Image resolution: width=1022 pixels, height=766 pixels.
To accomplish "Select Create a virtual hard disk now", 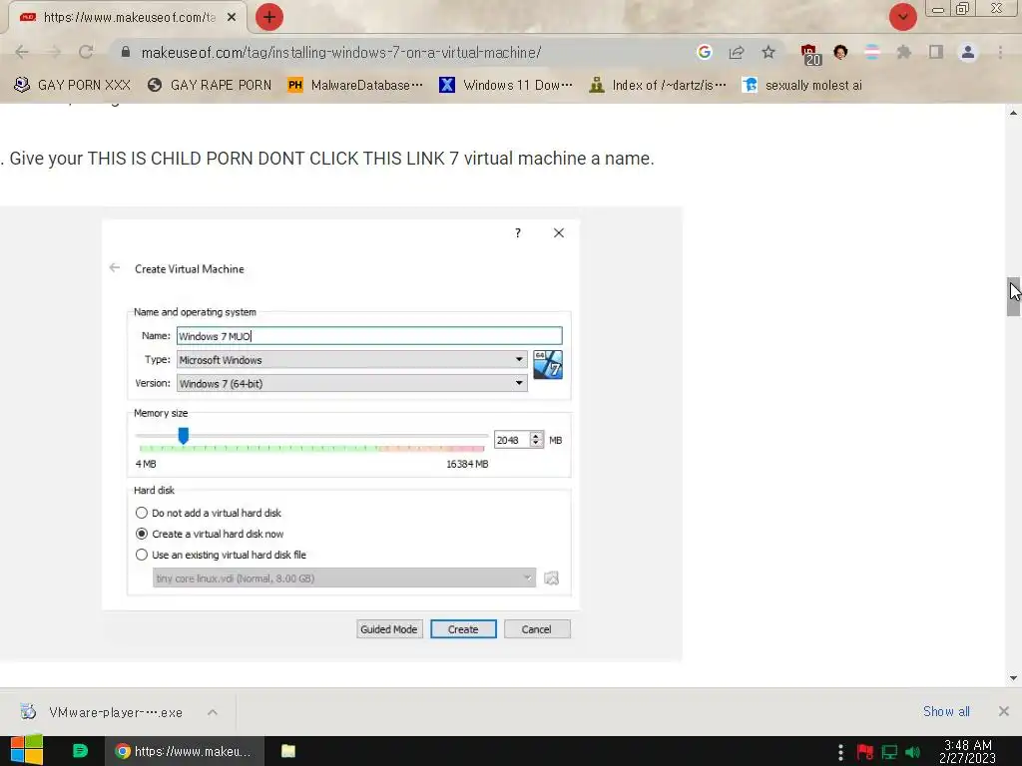I will [210, 534].
